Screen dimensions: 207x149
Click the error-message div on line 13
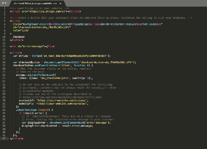32,46
